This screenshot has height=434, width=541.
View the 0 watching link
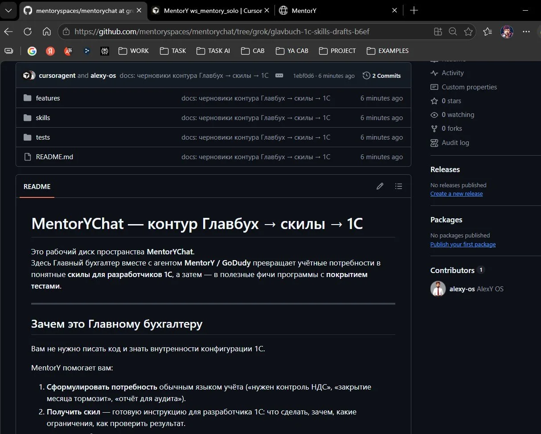tap(452, 115)
